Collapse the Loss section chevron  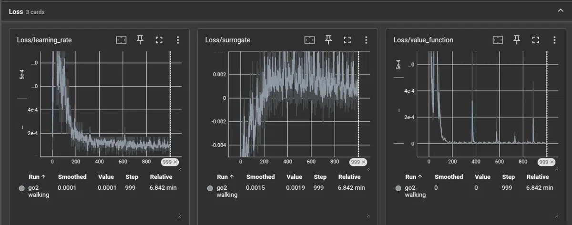tap(561, 11)
